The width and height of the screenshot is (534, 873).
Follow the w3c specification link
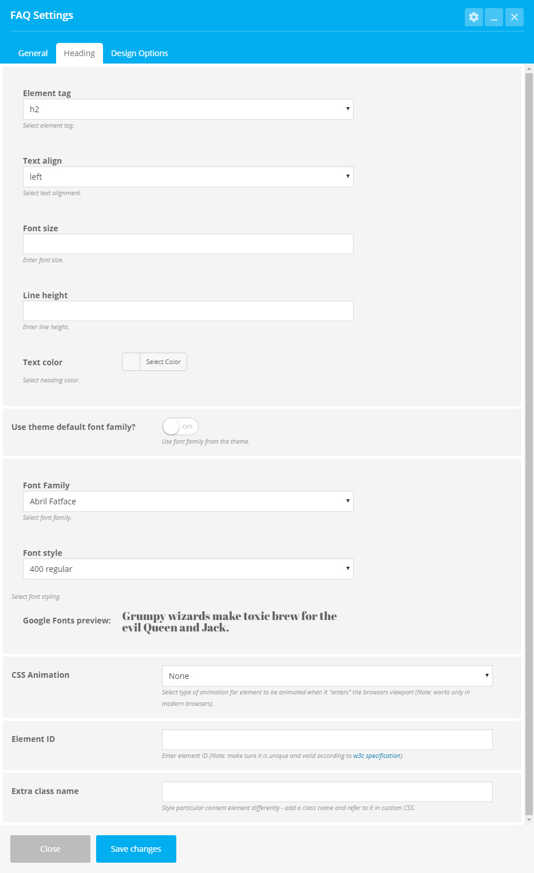(x=377, y=756)
